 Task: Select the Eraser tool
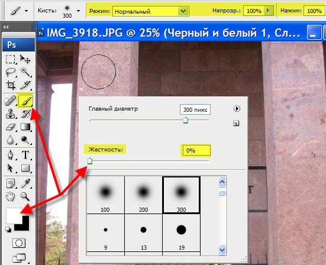(11, 127)
